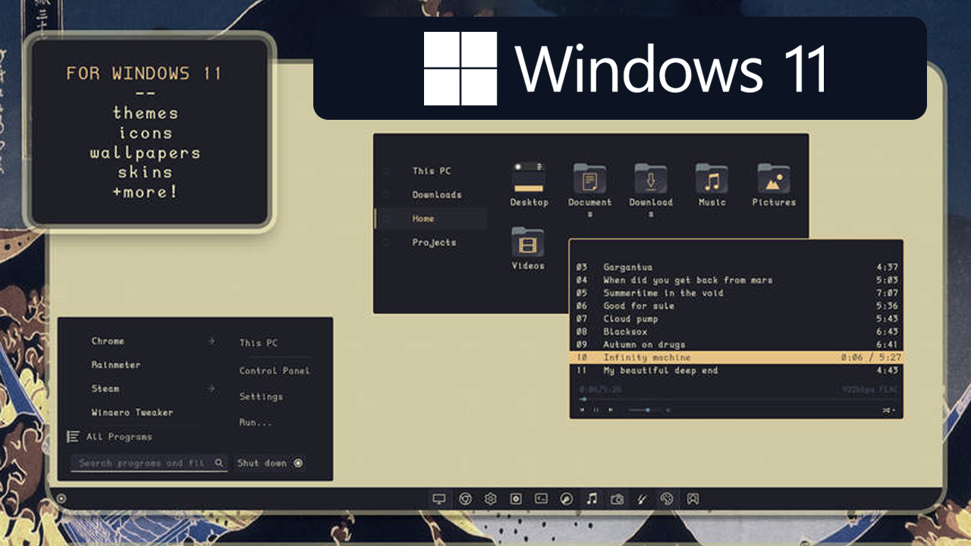
Task: Skip to previous track in music player
Action: (582, 410)
